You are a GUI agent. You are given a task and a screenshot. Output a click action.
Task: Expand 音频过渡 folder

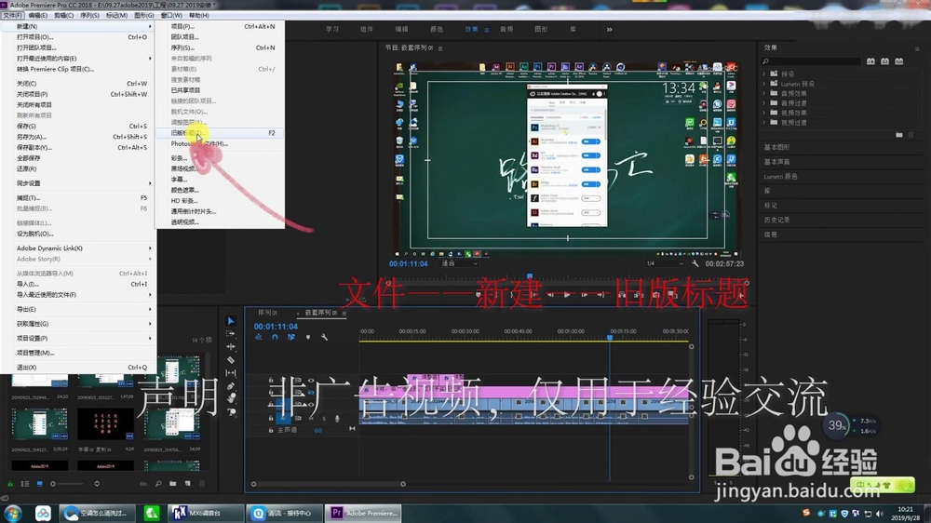(x=764, y=102)
